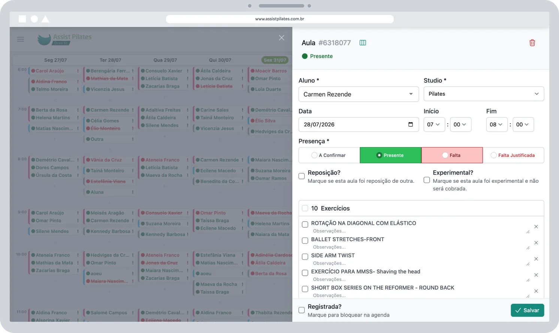Check BALLET STRETCHES-FRONT exercise
Viewport: 559px width, 333px height.
pyautogui.click(x=305, y=240)
